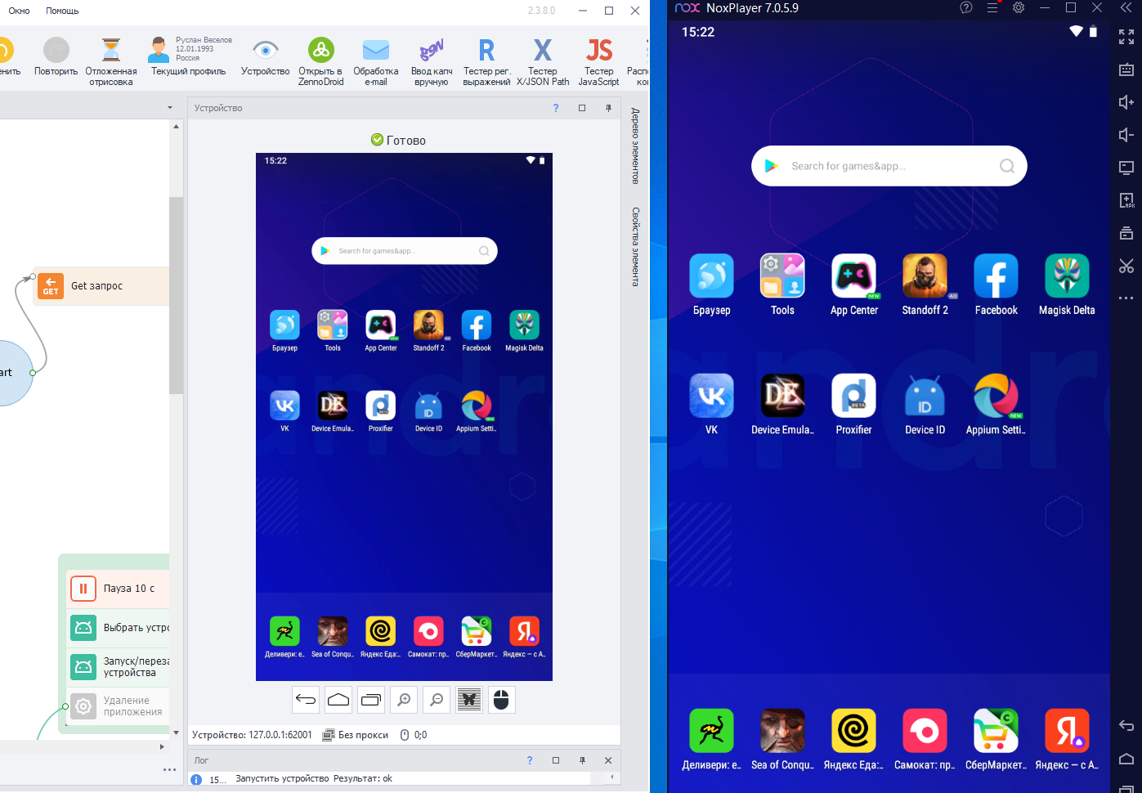This screenshot has height=793, width=1142.
Task: Open Браузер app in NoxPlayer
Action: 711,284
